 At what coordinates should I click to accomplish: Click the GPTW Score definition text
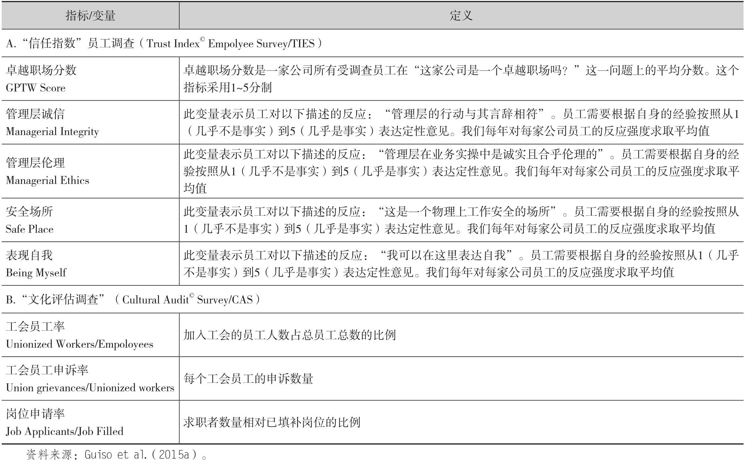[x=461, y=79]
